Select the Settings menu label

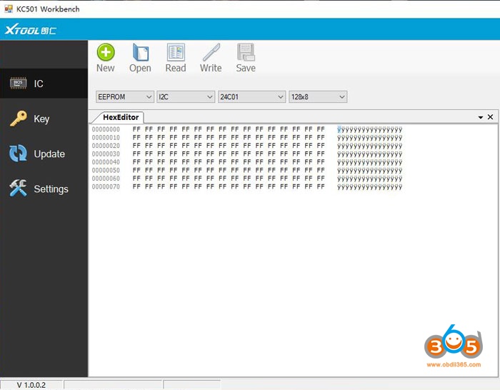[51, 189]
